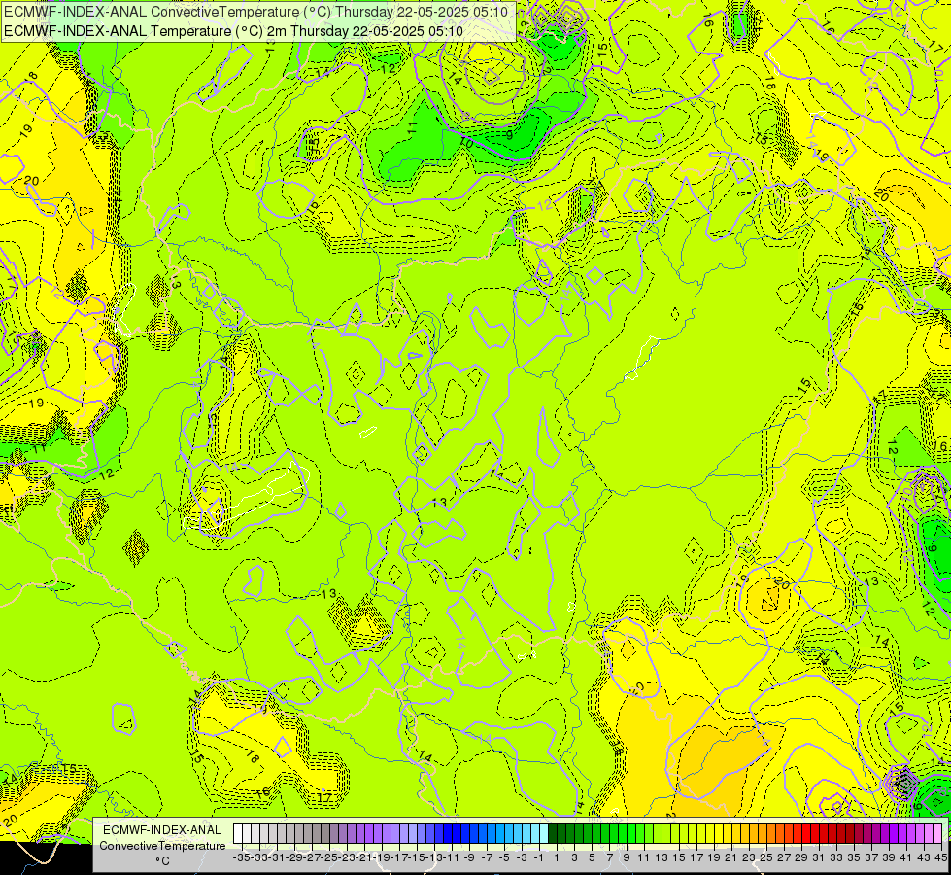Screen dimensions: 951x875
Task: Click the legend scale value 23
Action: (749, 857)
